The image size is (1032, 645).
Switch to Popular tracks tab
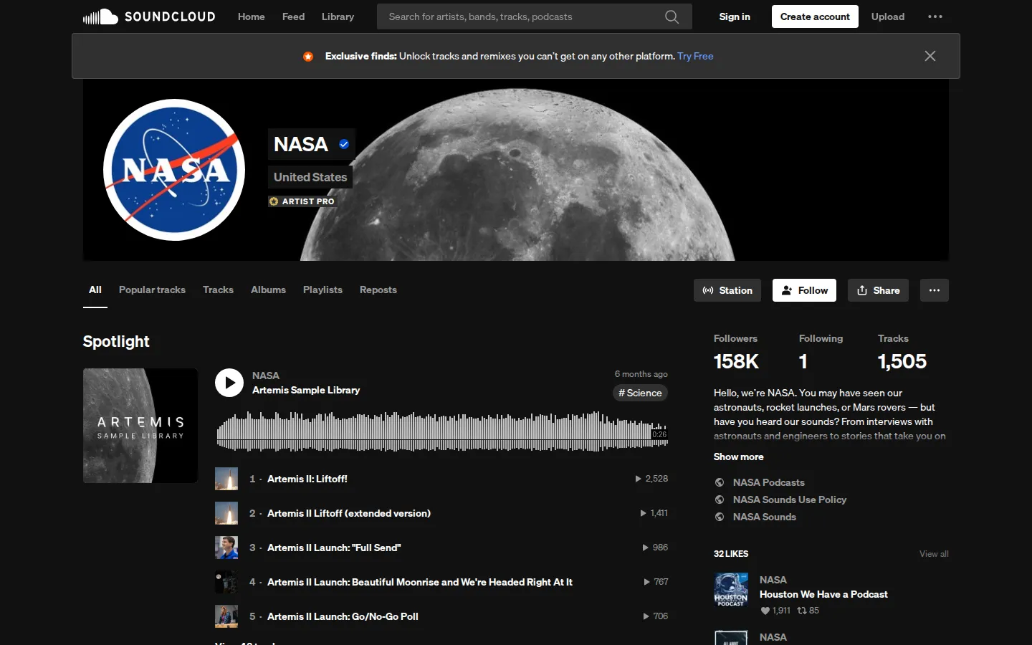pyautogui.click(x=152, y=290)
